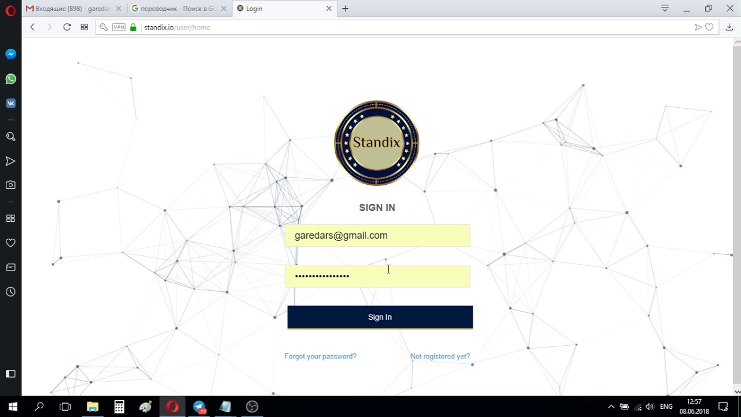741x417 pixels.
Task: Open Windows taskbar search
Action: pyautogui.click(x=39, y=407)
